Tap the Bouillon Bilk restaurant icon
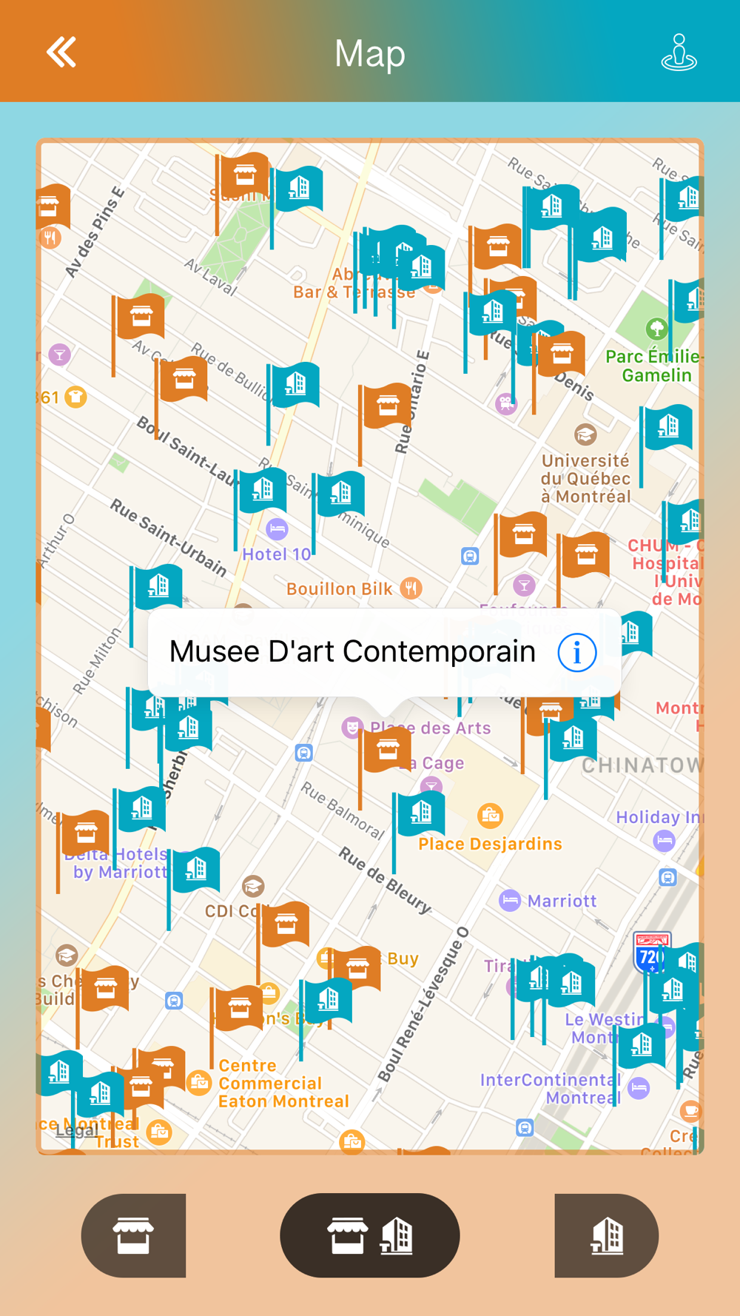 tap(411, 588)
